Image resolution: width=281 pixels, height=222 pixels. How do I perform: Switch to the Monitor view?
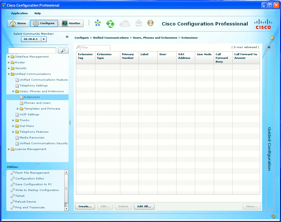71,23
